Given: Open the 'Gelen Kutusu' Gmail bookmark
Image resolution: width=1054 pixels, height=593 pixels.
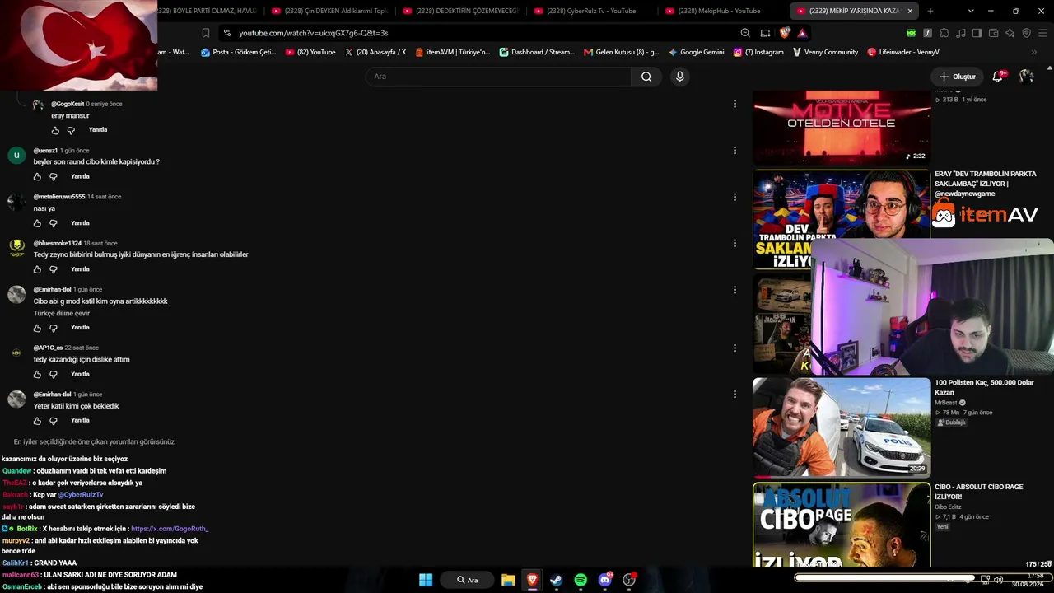Looking at the screenshot, I should point(621,52).
